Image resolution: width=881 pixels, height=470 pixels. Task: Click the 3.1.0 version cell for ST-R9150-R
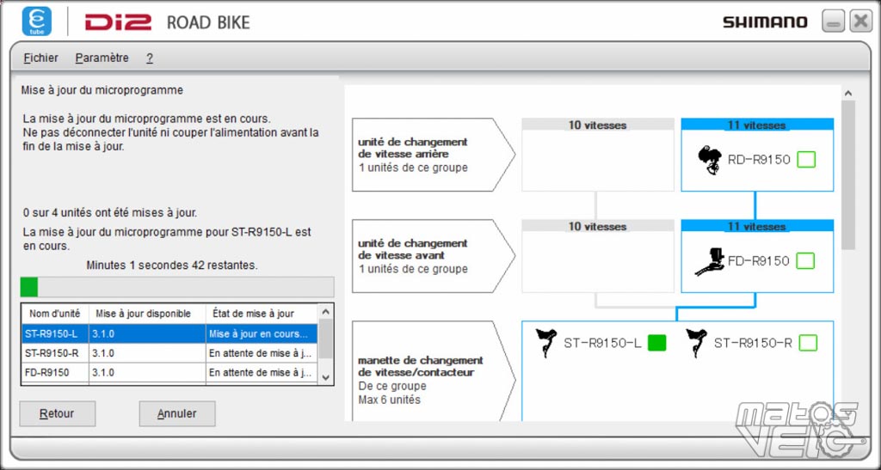coord(147,353)
